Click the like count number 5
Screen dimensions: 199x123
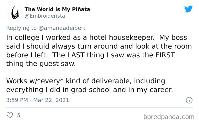pyautogui.click(x=18, y=115)
